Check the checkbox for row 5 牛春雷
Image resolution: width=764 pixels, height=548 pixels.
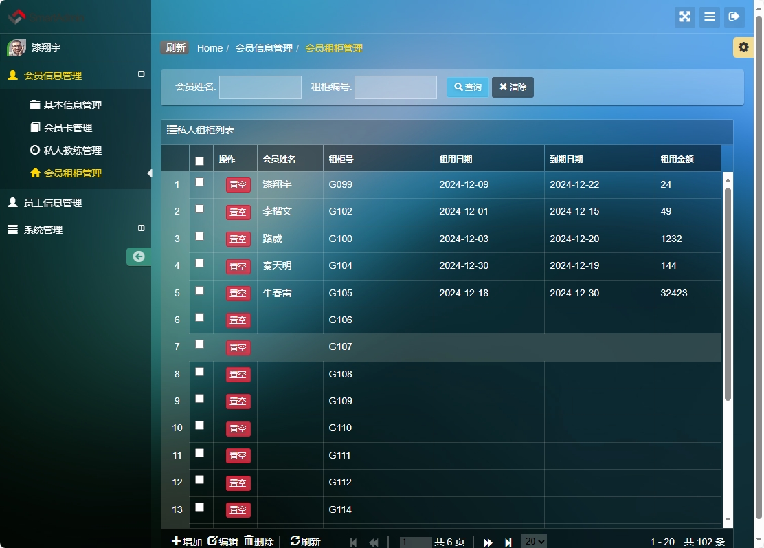[x=199, y=290]
